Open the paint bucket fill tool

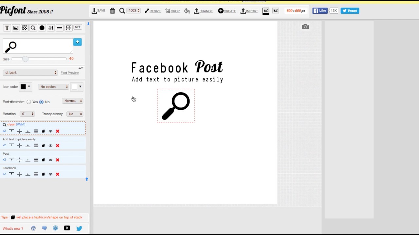click(x=187, y=11)
